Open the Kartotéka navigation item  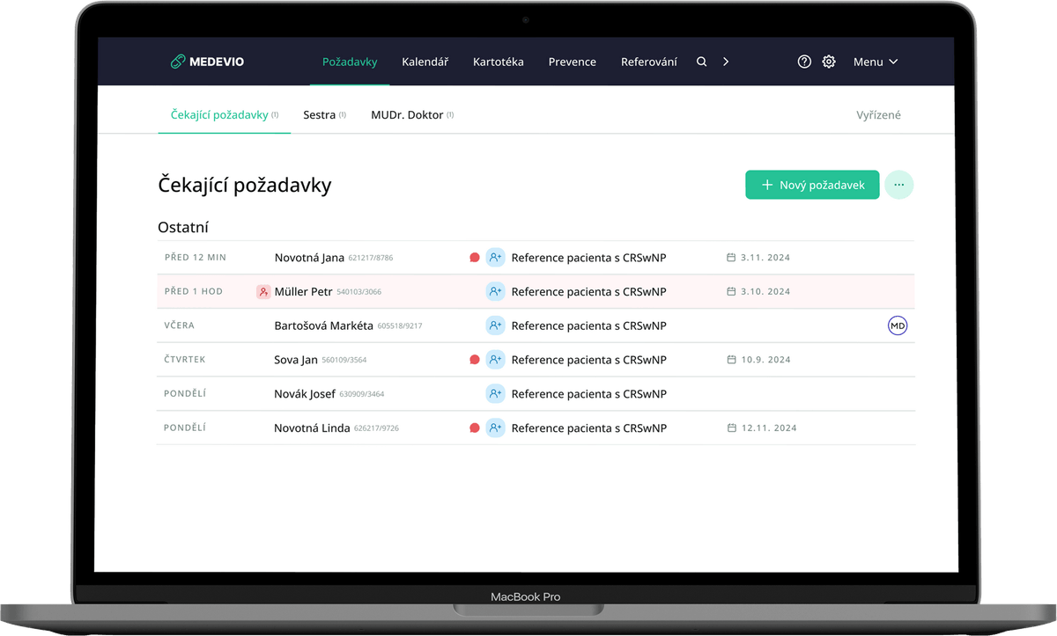(x=498, y=62)
